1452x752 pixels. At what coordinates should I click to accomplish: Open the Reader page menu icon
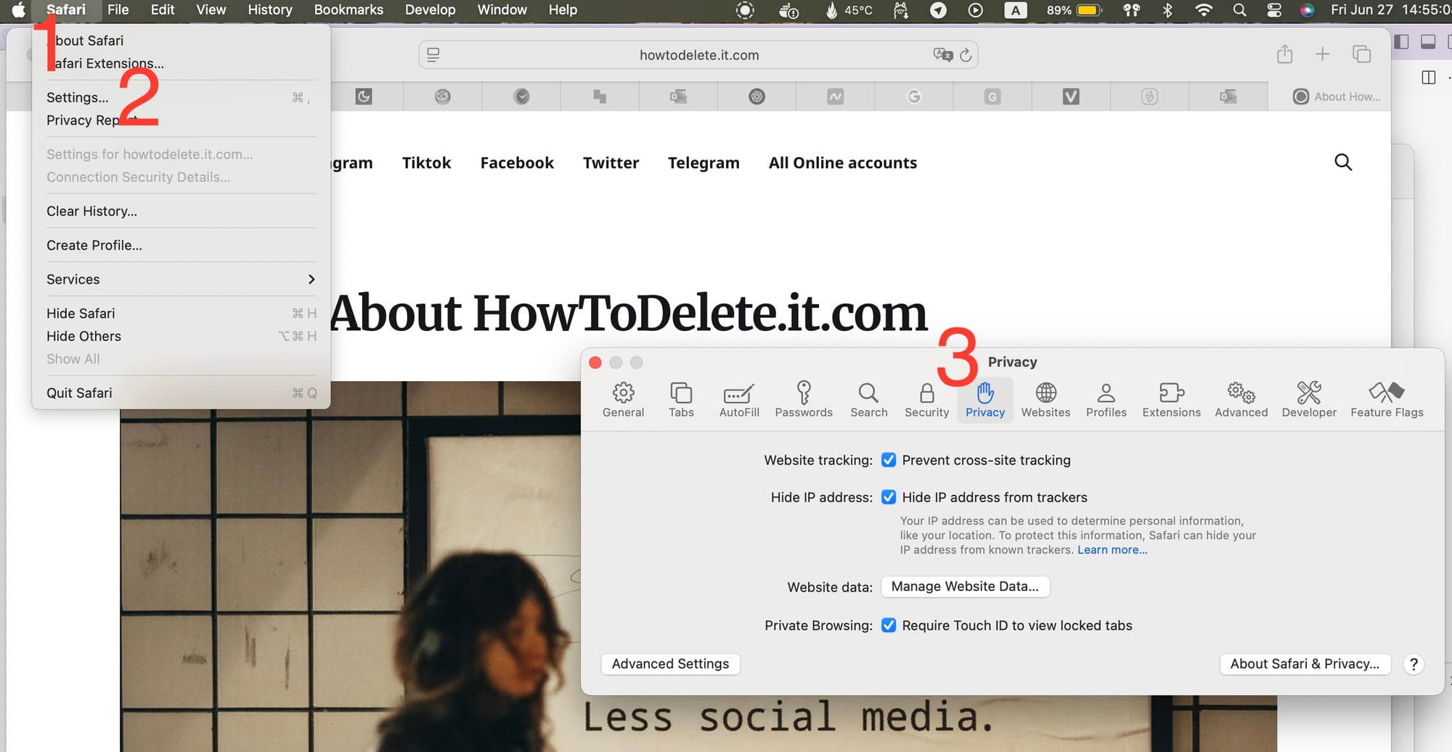pyautogui.click(x=433, y=55)
